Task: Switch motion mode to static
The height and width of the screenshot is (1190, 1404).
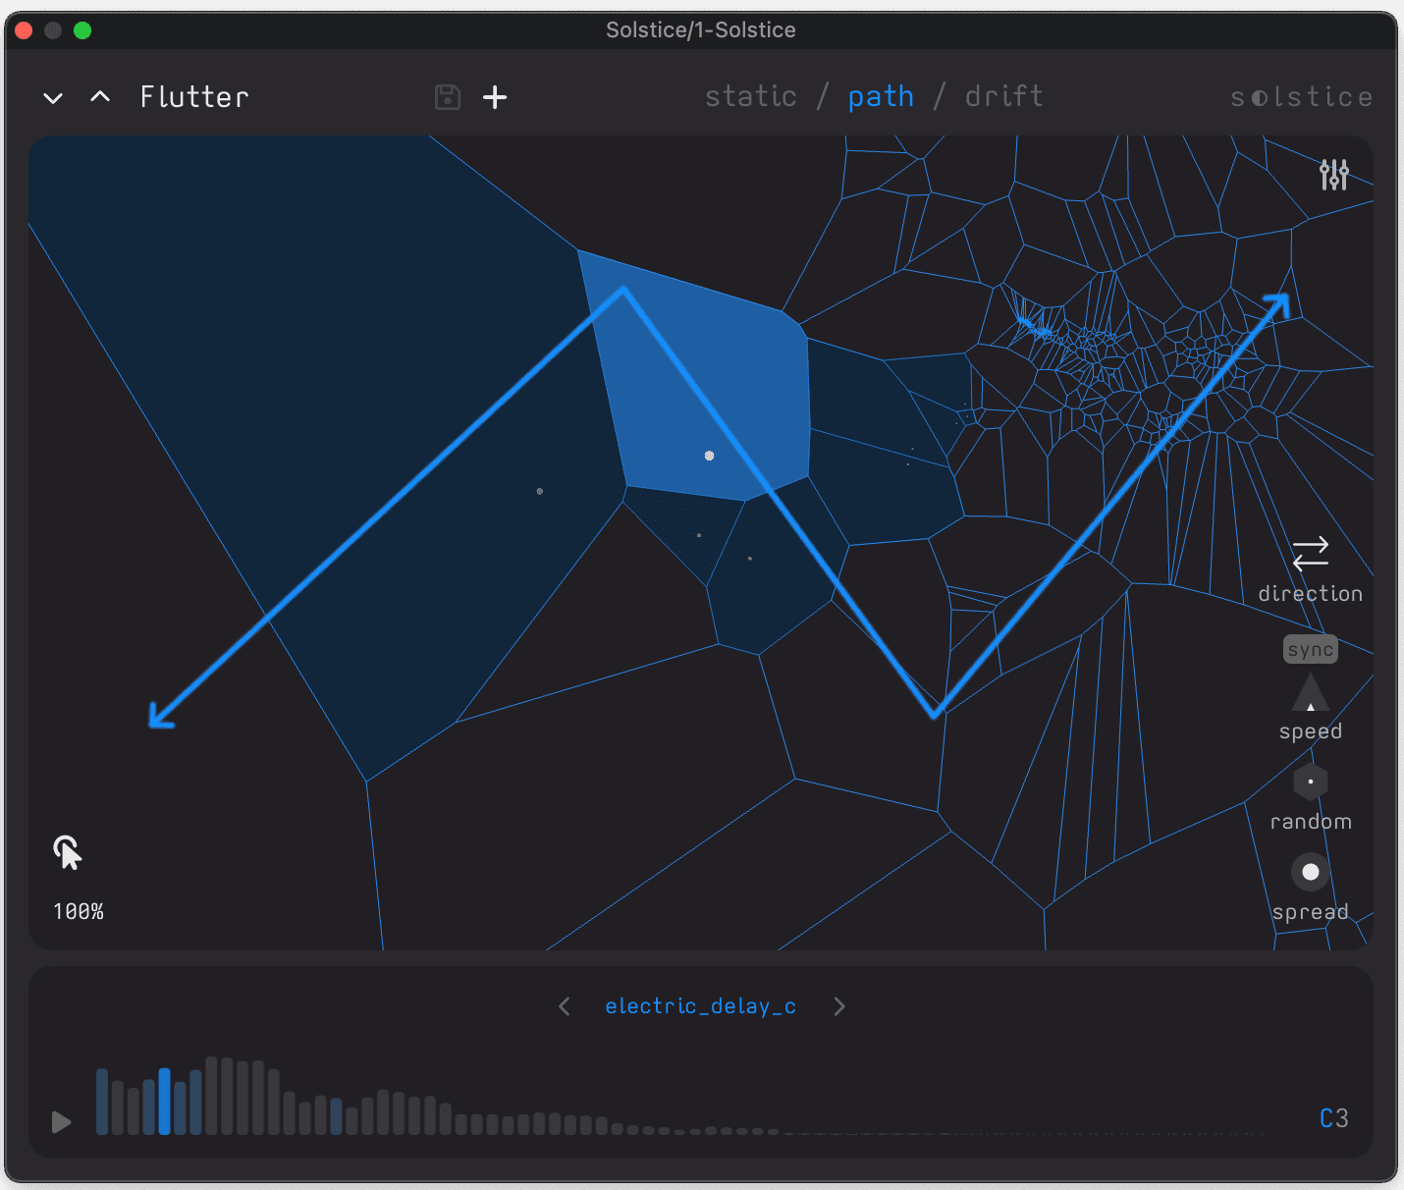Action: [750, 95]
